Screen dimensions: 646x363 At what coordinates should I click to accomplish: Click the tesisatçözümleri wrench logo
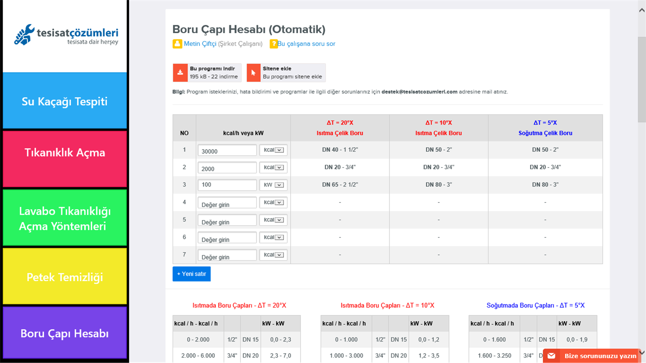(x=24, y=35)
